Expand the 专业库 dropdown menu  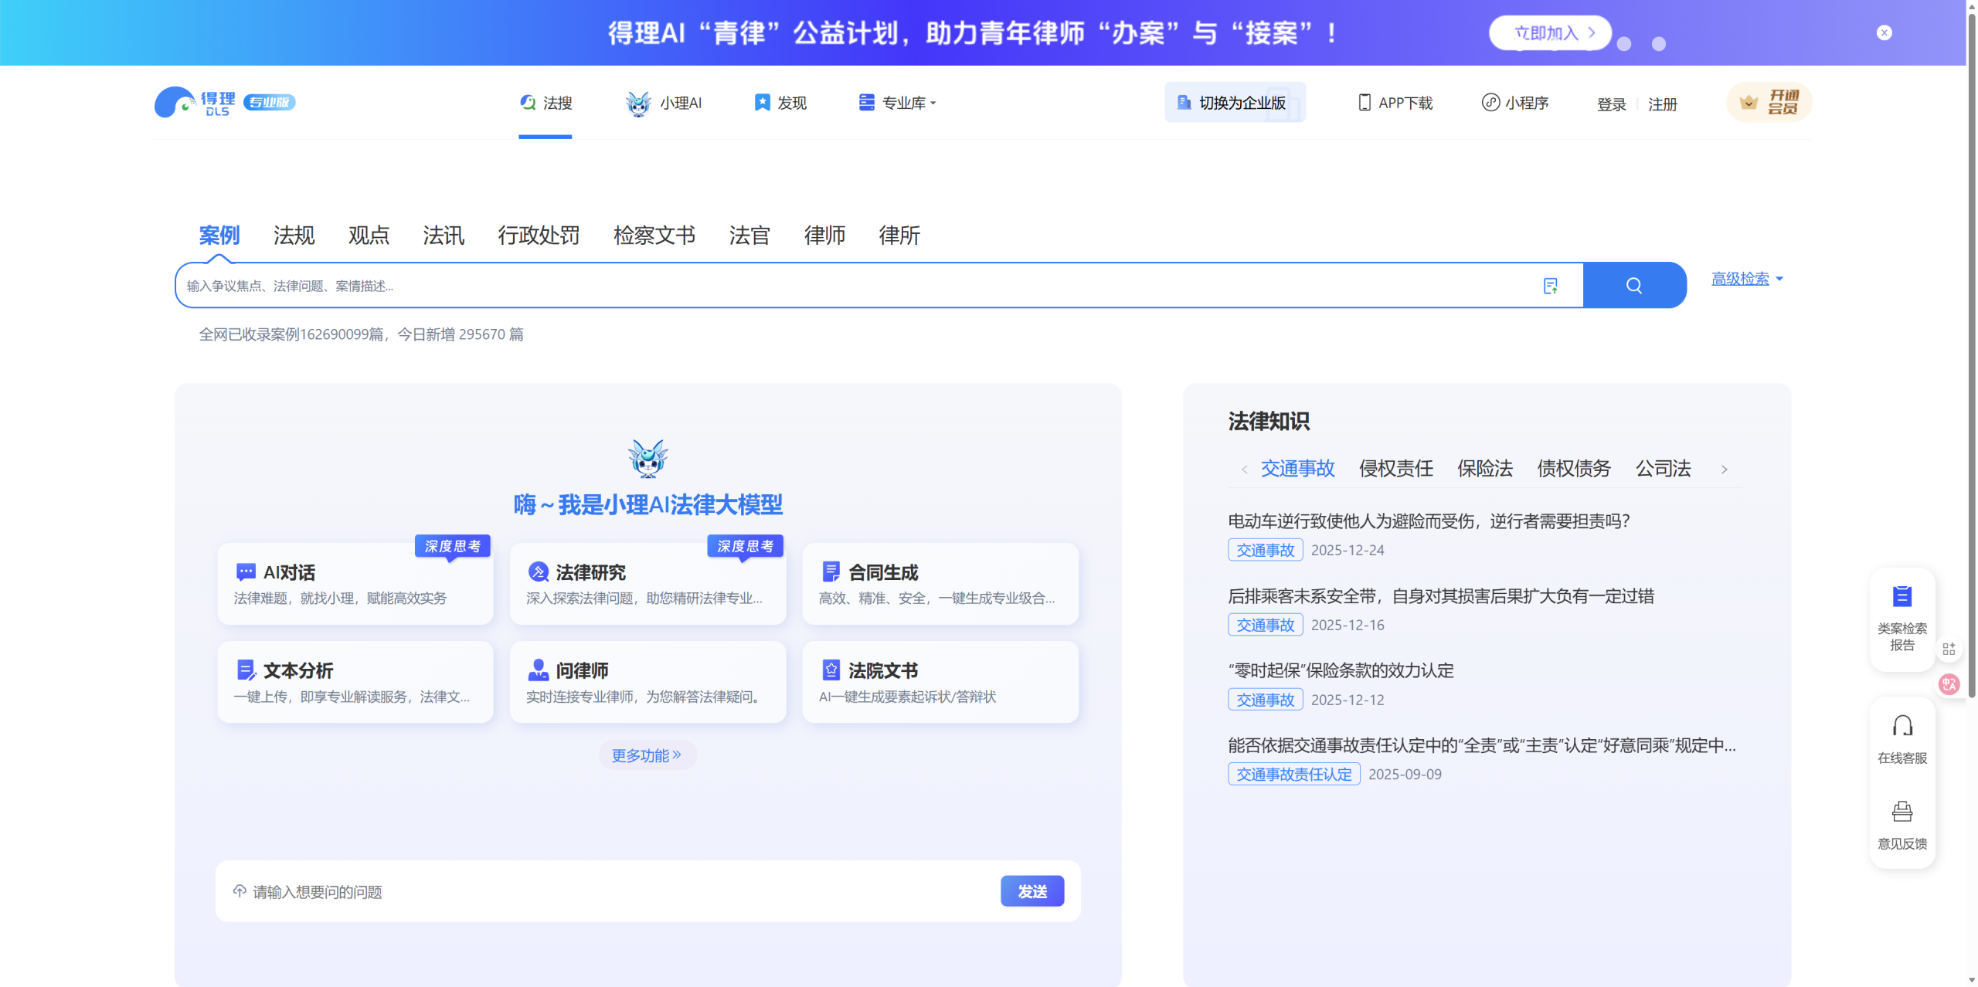coord(904,102)
